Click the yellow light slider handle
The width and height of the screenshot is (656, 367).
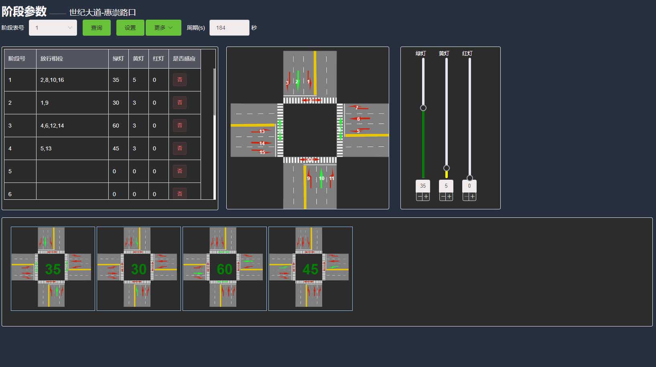(x=446, y=168)
